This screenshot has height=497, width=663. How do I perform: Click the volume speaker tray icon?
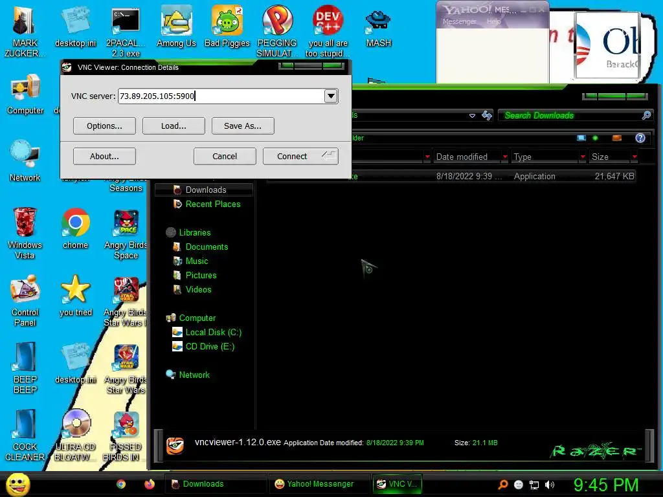pos(549,485)
